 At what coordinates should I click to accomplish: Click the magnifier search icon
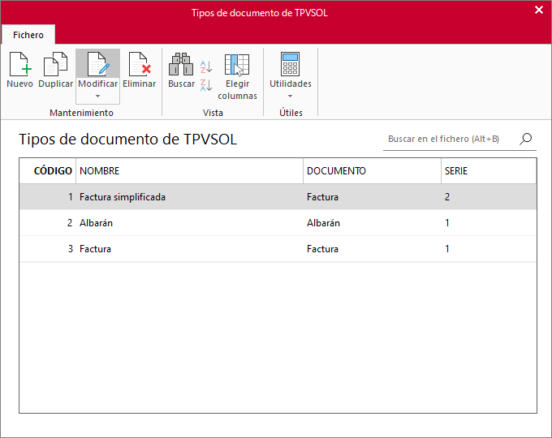(x=525, y=139)
